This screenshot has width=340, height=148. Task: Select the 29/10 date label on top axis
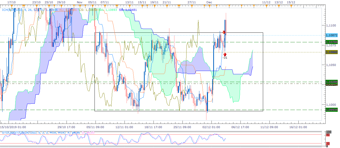click(61, 2)
